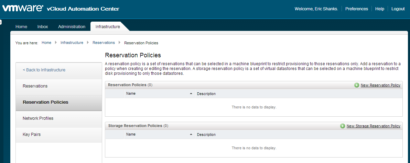The width and height of the screenshot is (410, 163).
Task: Click the sort arrow in Reservation Policies Name column
Action: (191, 94)
